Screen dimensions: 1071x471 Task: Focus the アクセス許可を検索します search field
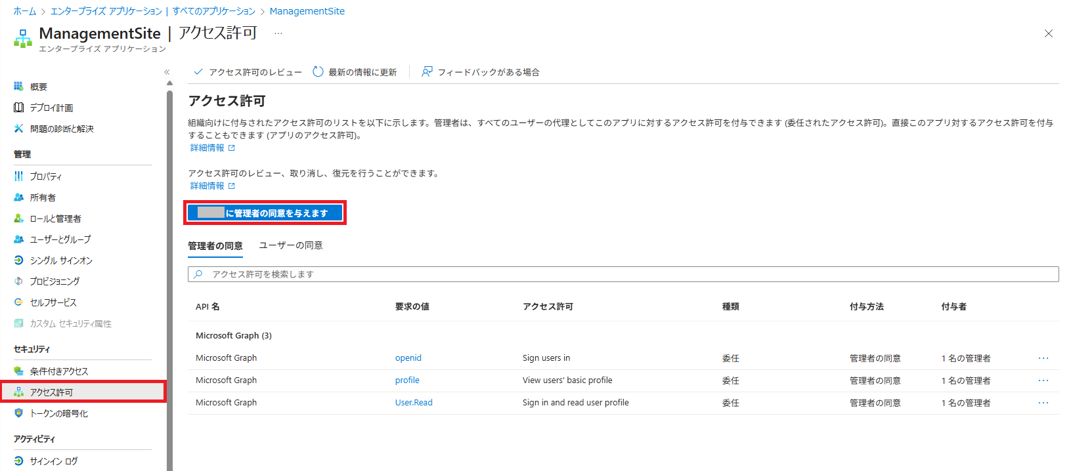point(623,274)
